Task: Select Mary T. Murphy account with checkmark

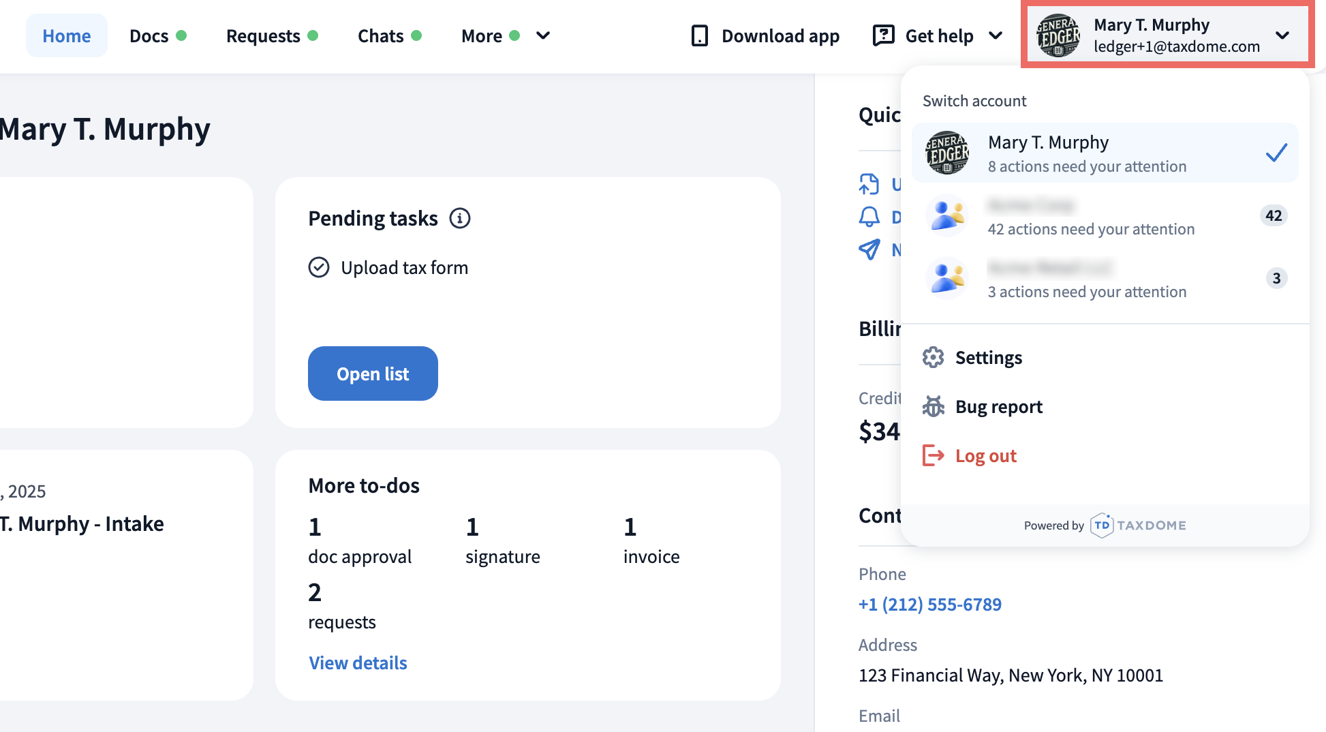Action: click(1104, 153)
